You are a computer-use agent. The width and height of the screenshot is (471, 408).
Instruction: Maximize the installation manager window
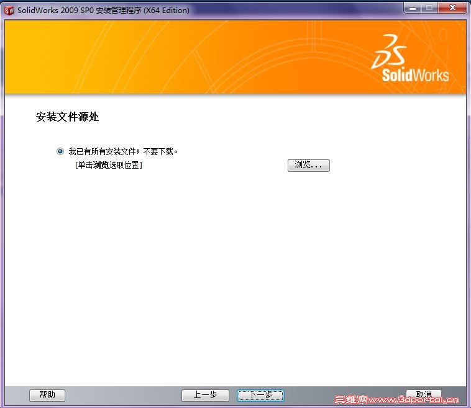point(429,8)
